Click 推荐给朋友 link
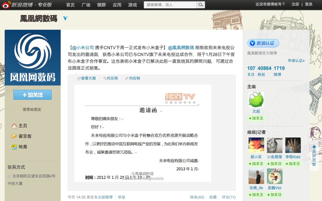 click(32, 110)
